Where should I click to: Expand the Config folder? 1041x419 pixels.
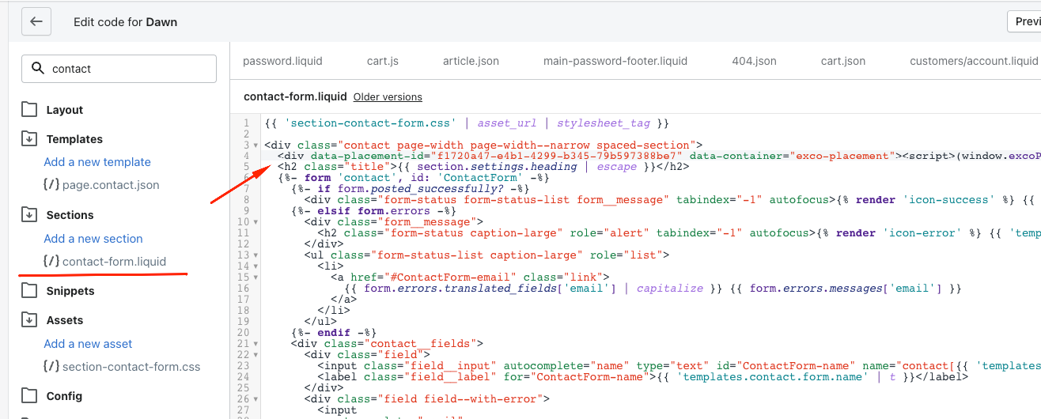click(x=64, y=396)
